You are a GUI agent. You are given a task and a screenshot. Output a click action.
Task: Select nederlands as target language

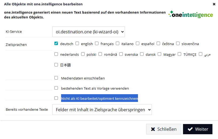(56, 54)
